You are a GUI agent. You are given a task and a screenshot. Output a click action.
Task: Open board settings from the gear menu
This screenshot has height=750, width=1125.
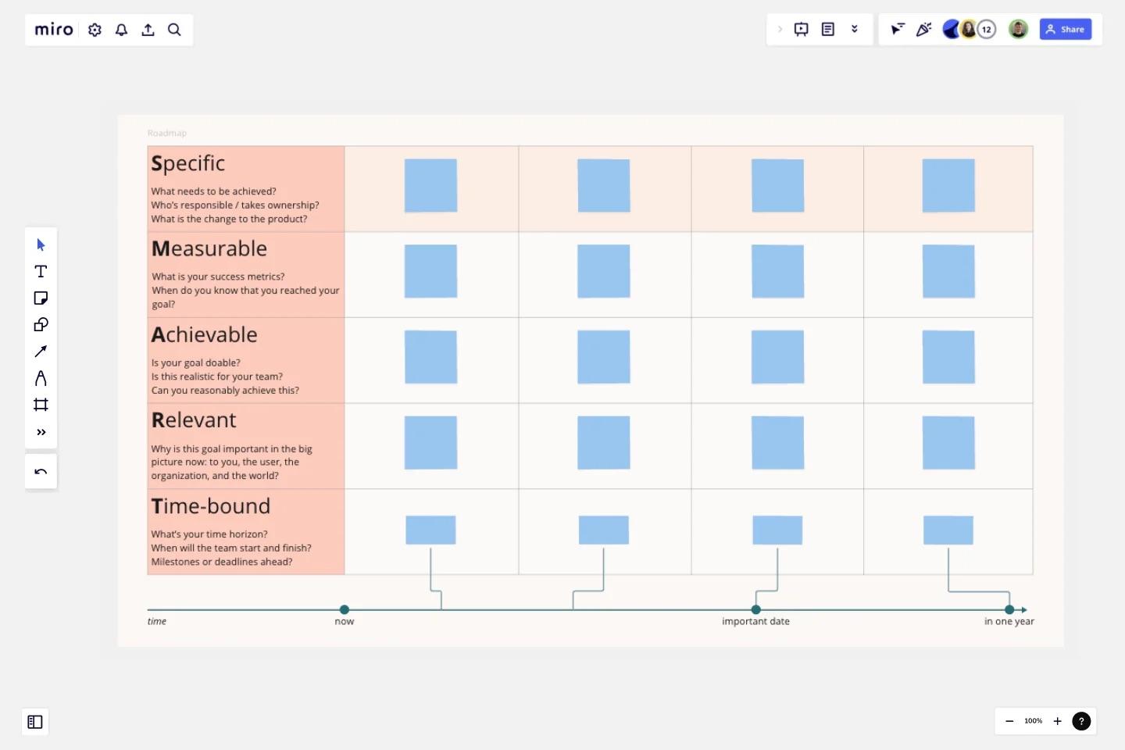pyautogui.click(x=94, y=29)
